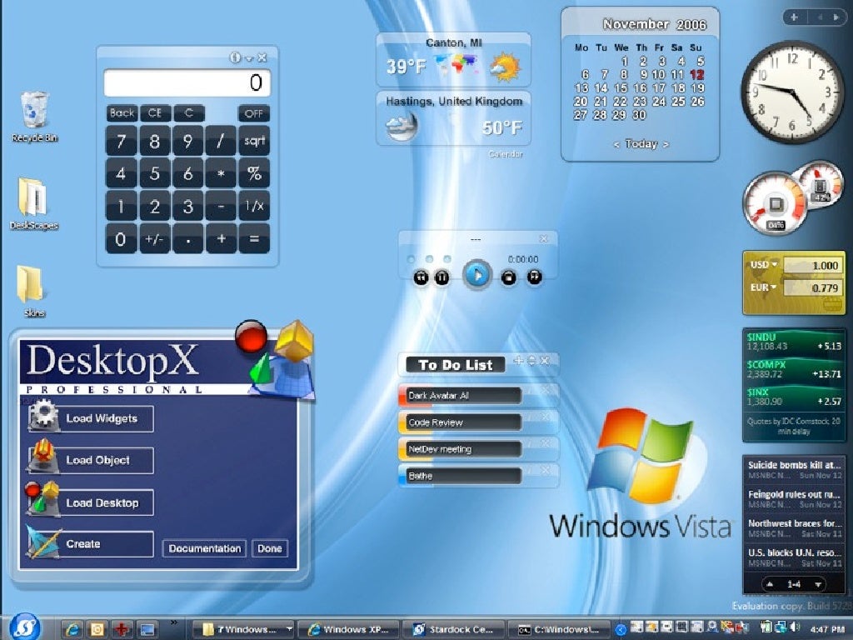The image size is (853, 640).
Task: Click the 7 key on calculator
Action: click(x=122, y=141)
